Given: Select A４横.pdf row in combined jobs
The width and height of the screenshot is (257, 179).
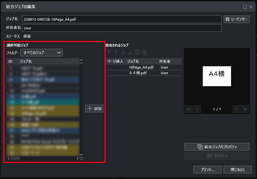Looking at the screenshot, I should 144,73.
